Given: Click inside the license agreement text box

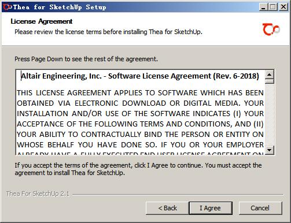Looking at the screenshot, I should (140, 112).
